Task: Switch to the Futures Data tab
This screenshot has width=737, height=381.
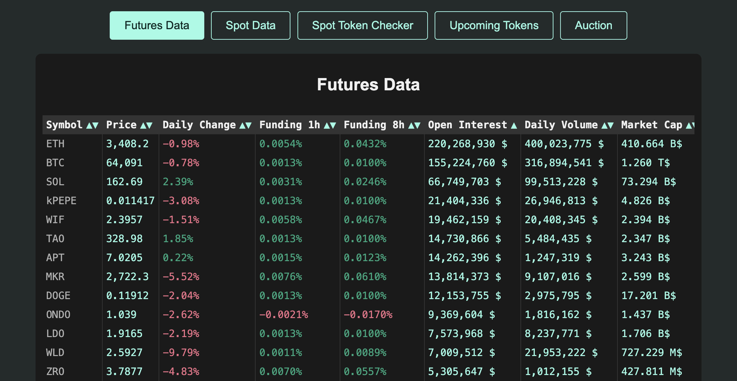Action: coord(157,26)
